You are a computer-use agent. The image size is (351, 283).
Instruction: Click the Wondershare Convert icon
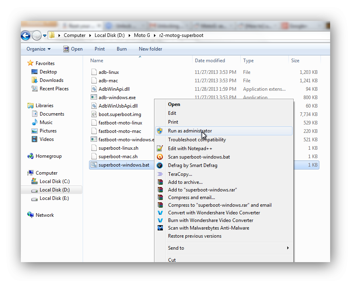pos(160,213)
